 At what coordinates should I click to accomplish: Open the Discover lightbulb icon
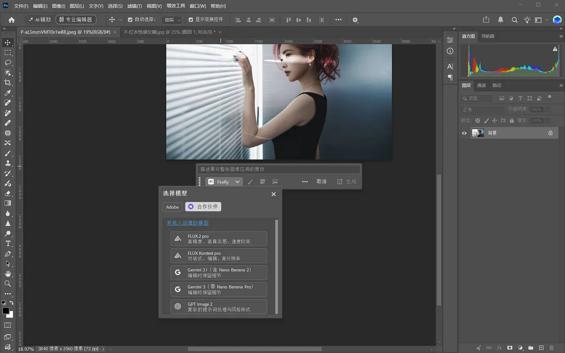(527, 20)
